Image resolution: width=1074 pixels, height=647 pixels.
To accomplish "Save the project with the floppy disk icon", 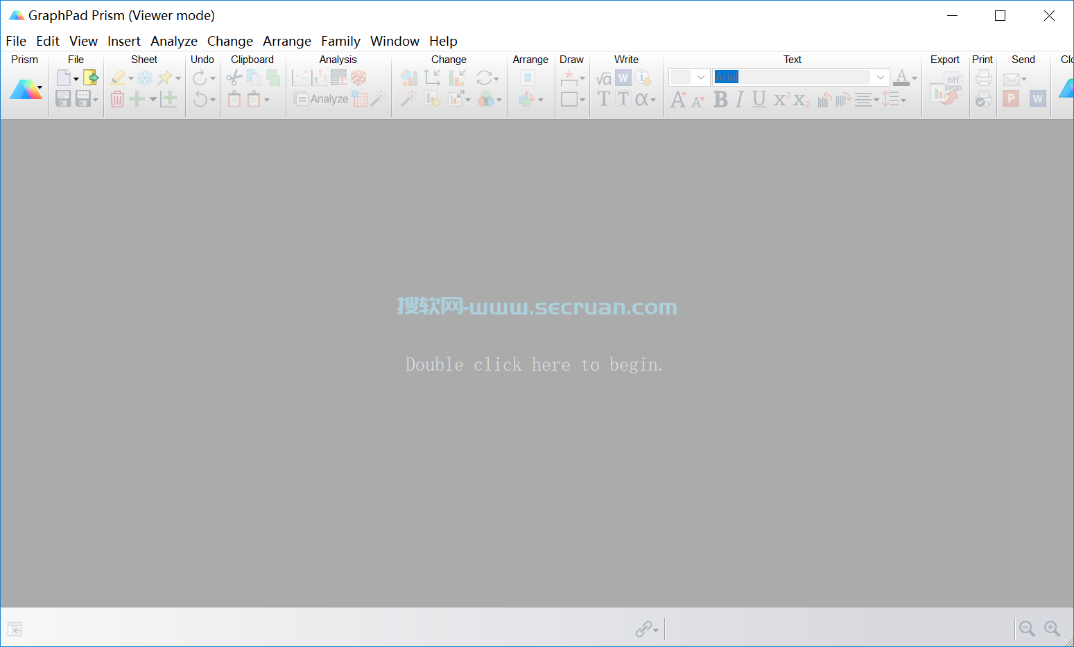I will click(63, 98).
